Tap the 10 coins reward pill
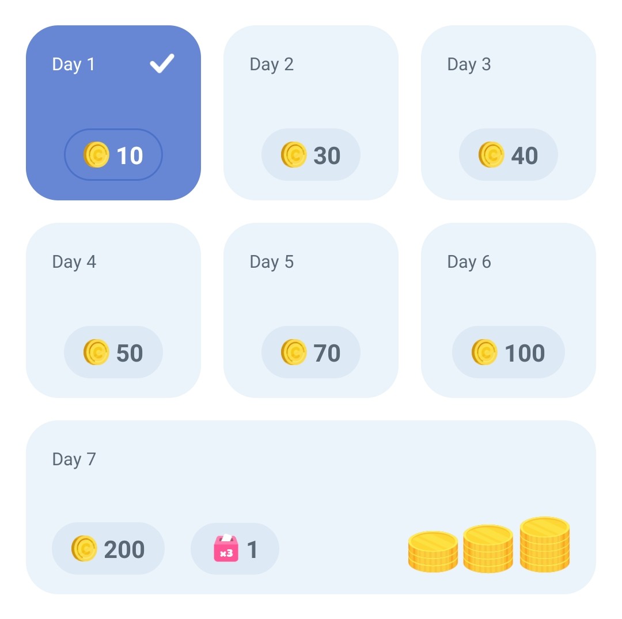622x619 pixels. tap(113, 155)
